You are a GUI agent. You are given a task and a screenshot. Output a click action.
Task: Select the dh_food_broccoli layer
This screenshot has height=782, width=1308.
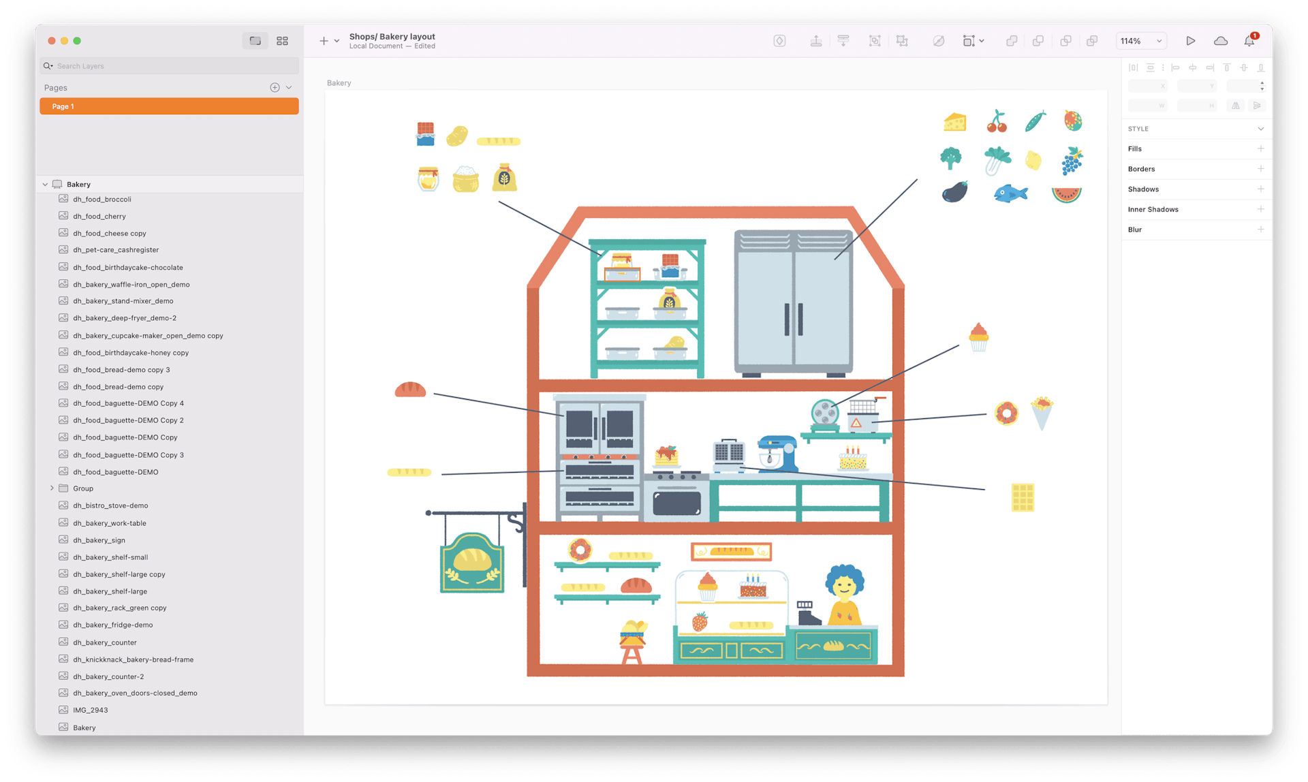tap(170, 199)
